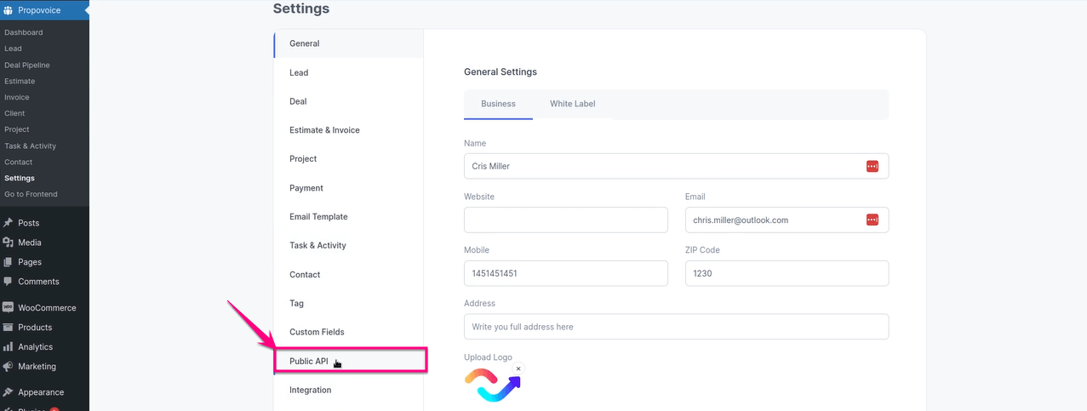Click the Mobile number field

tap(565, 273)
